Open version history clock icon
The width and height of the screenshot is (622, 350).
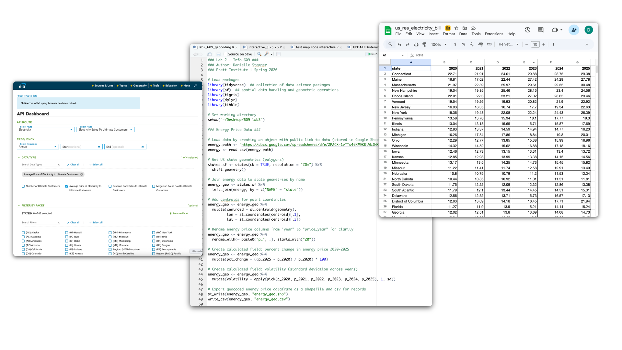coord(527,30)
